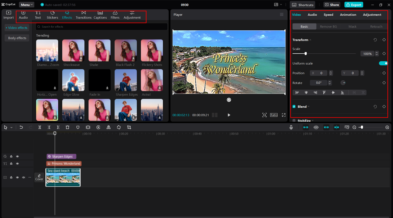Collapse the Transform section arrow
Screen dimensions: 393x218
click(x=310, y=40)
